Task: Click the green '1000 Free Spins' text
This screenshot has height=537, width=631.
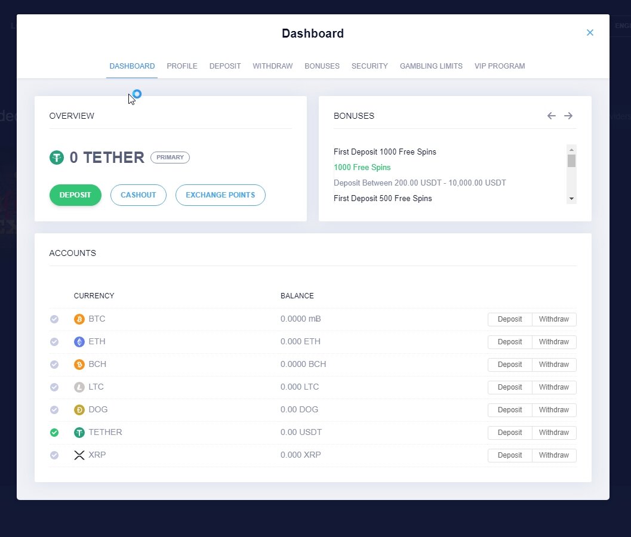Action: tap(362, 167)
